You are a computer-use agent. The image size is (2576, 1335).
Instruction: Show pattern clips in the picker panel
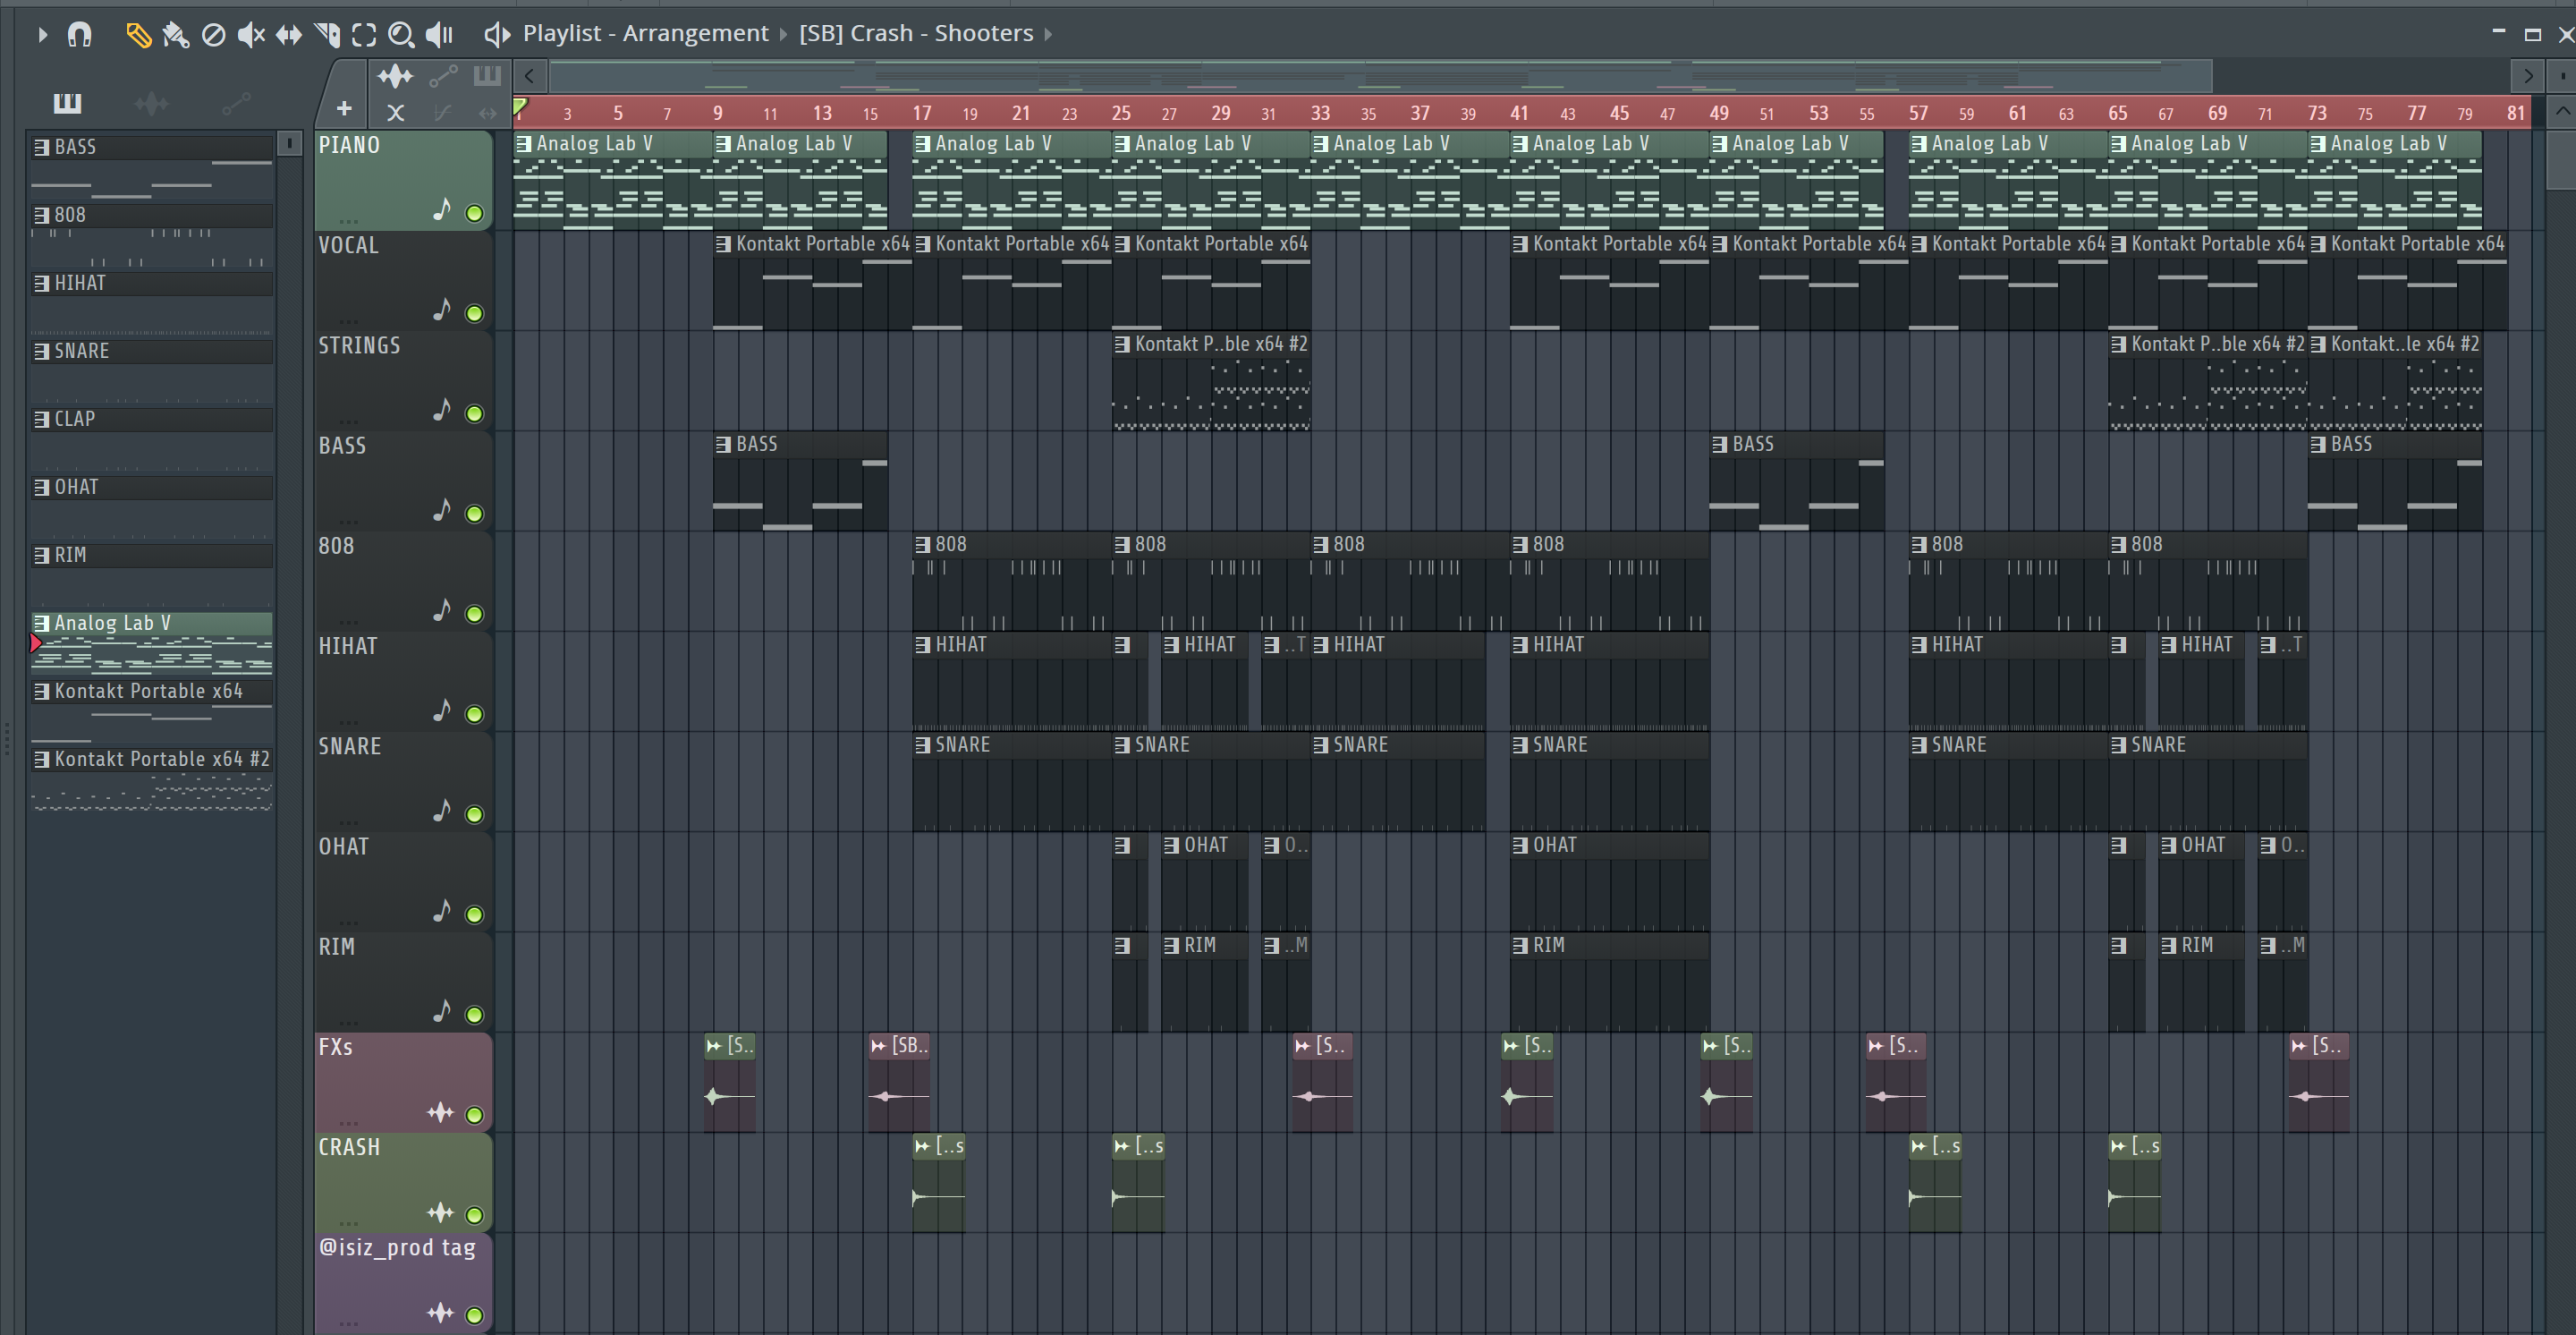(x=67, y=103)
